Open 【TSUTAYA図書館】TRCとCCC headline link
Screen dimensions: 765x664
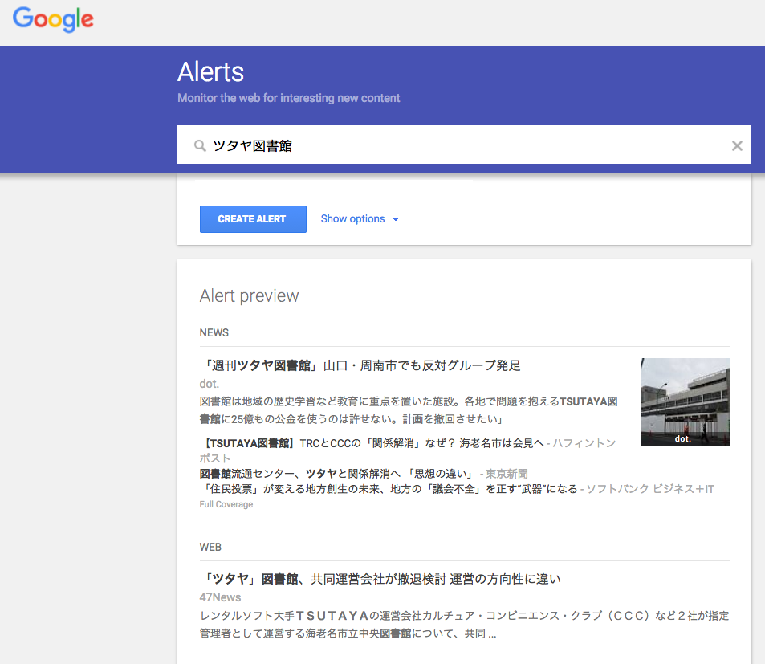point(372,443)
